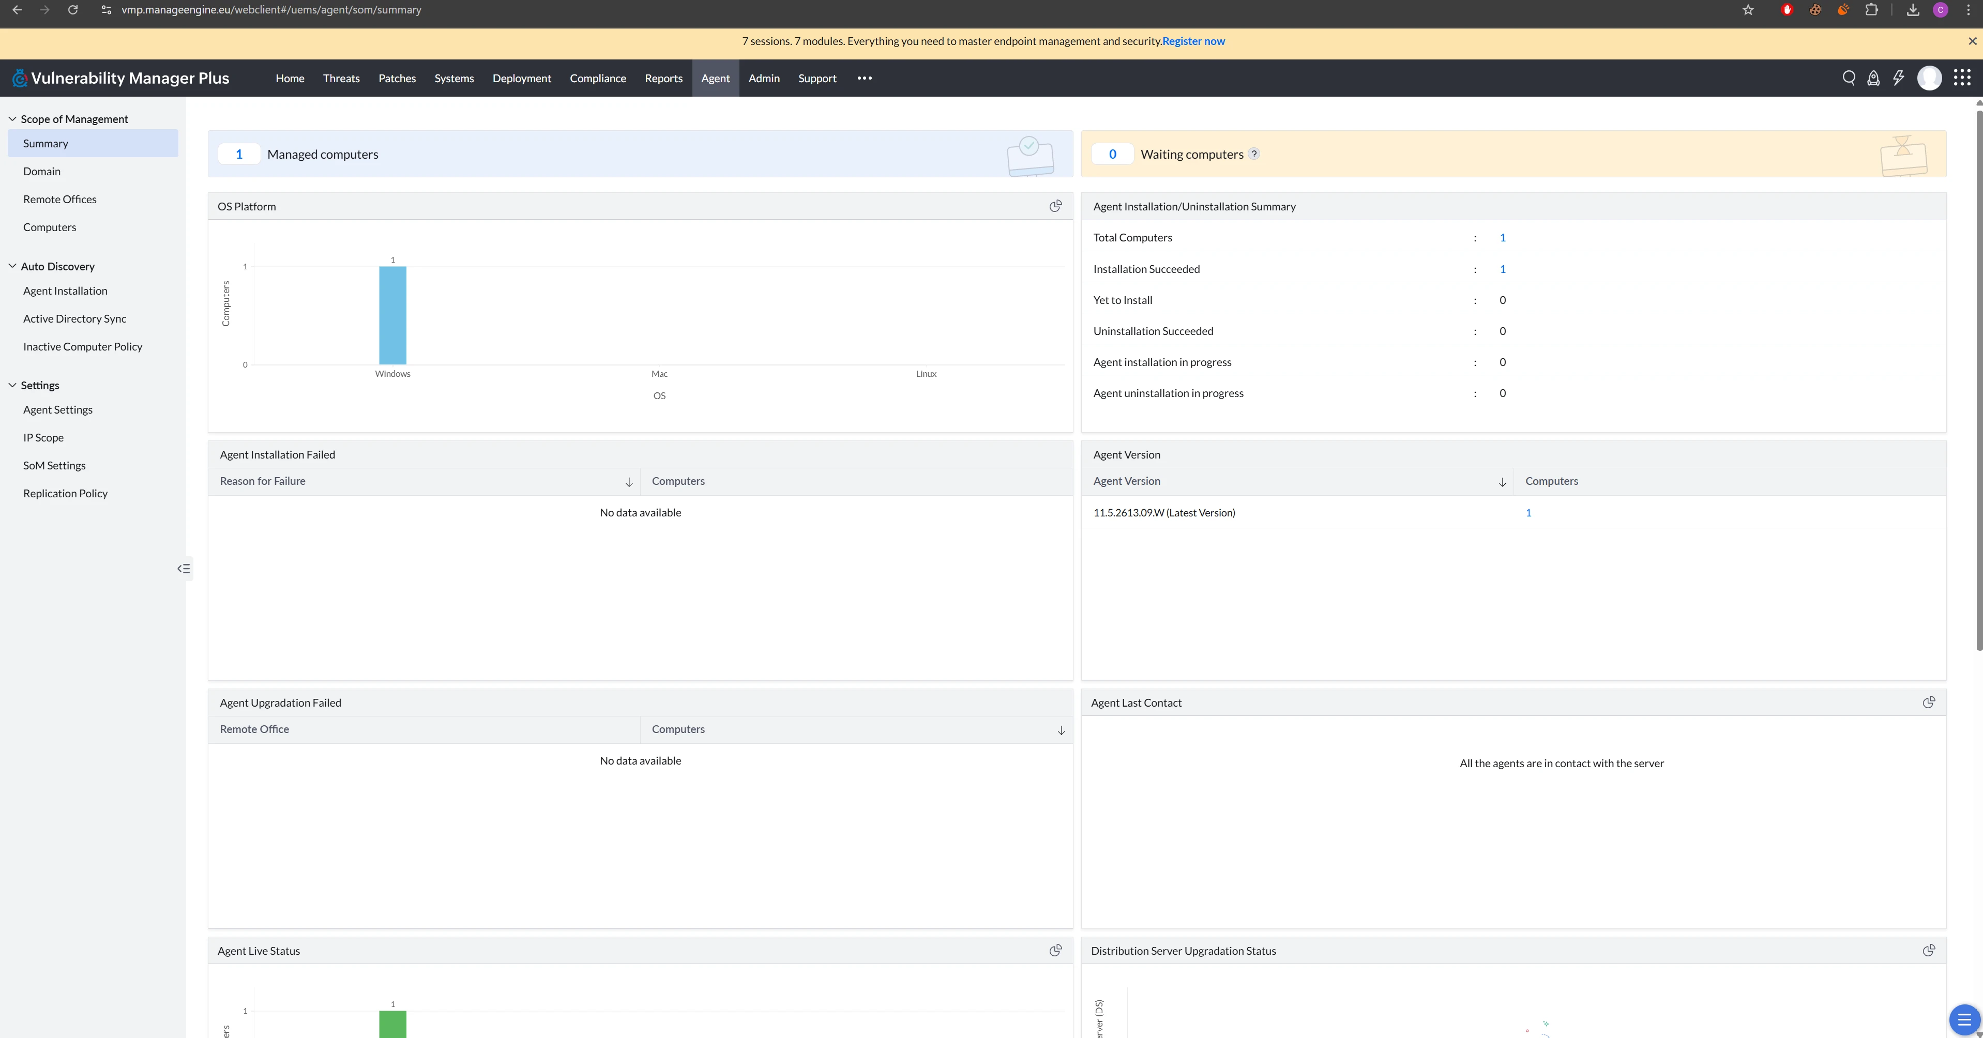
Task: Open Computers in sidebar
Action: click(x=50, y=227)
